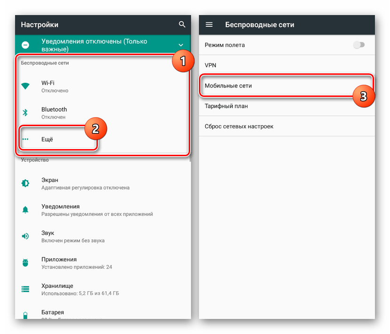Open the Экран display settings

tap(103, 183)
